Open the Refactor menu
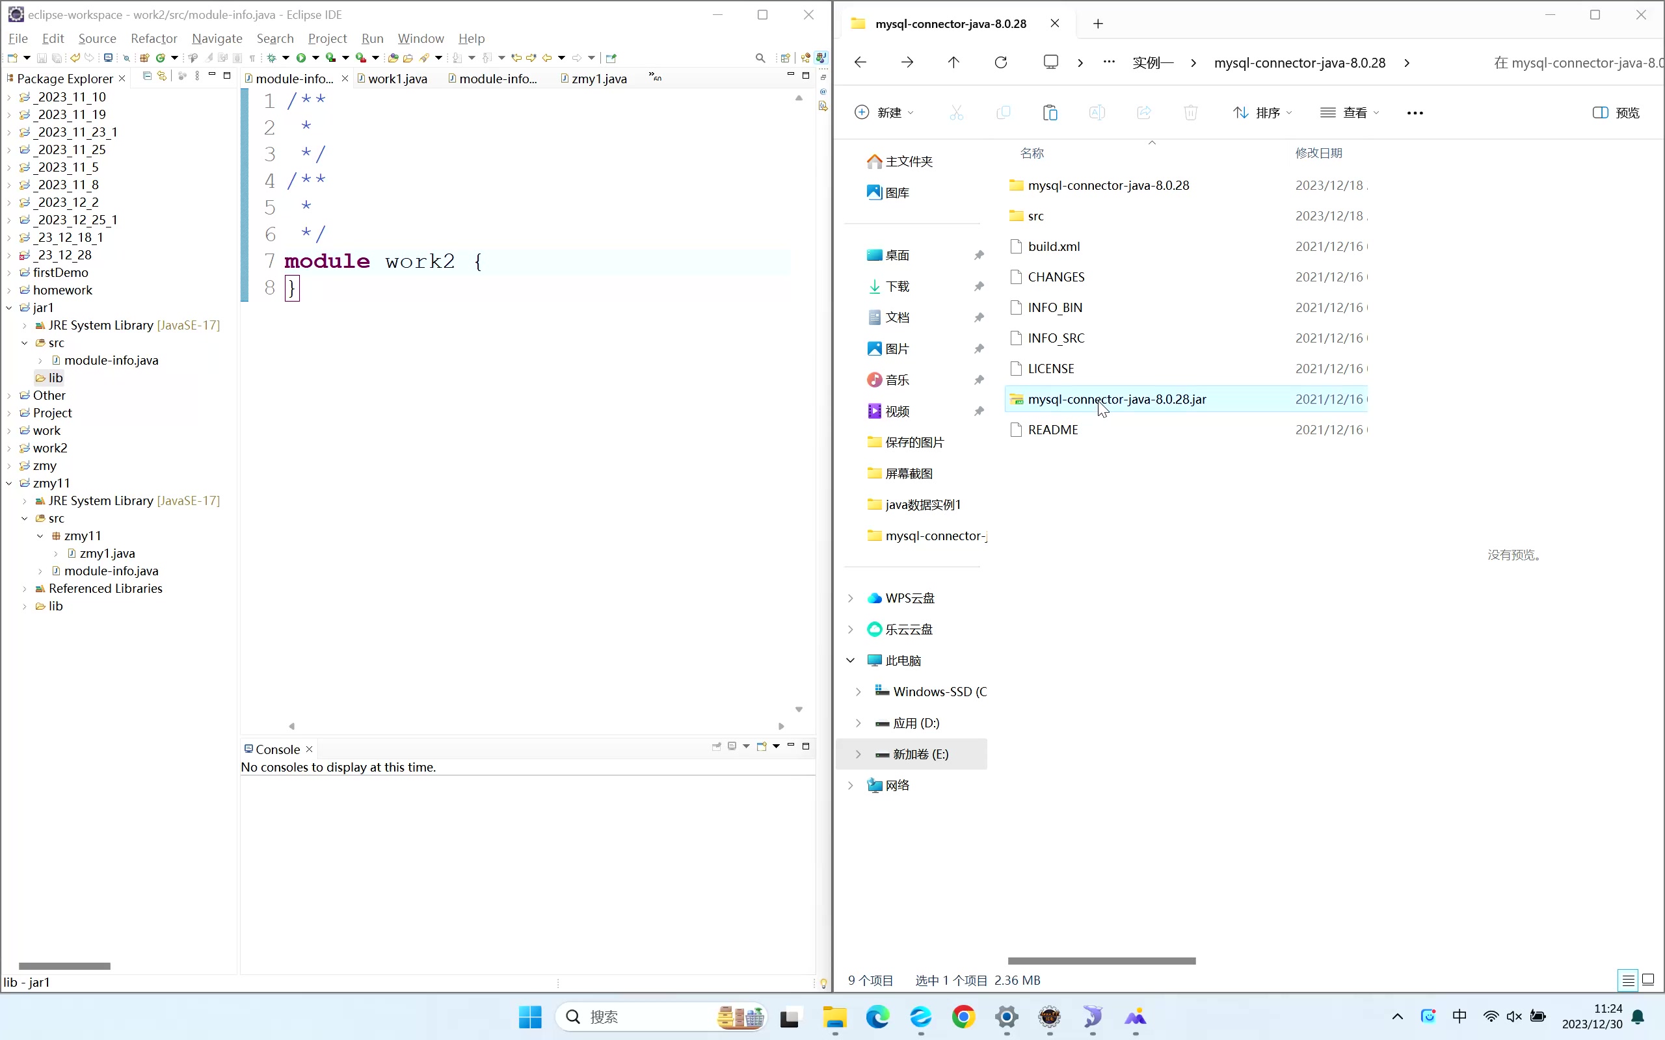 [x=153, y=38]
